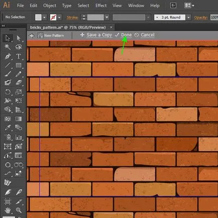
Task: Open the 3 pt. Round brush dropdown
Action: pyautogui.click(x=189, y=17)
